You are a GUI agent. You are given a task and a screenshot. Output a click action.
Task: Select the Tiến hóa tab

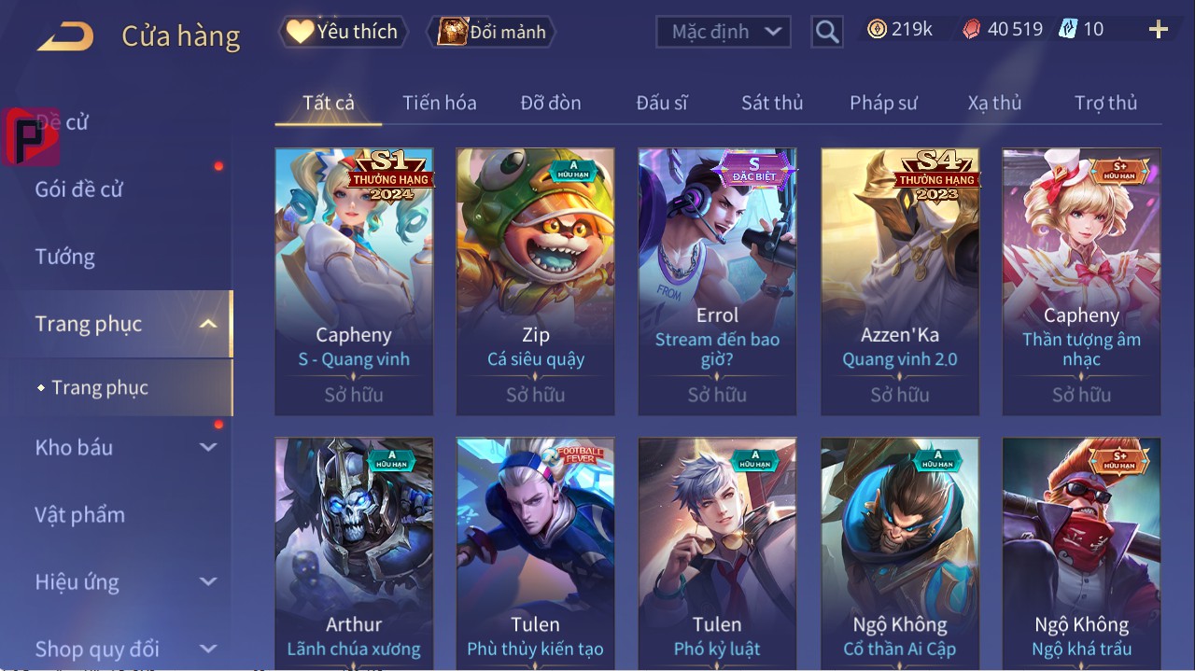[440, 104]
